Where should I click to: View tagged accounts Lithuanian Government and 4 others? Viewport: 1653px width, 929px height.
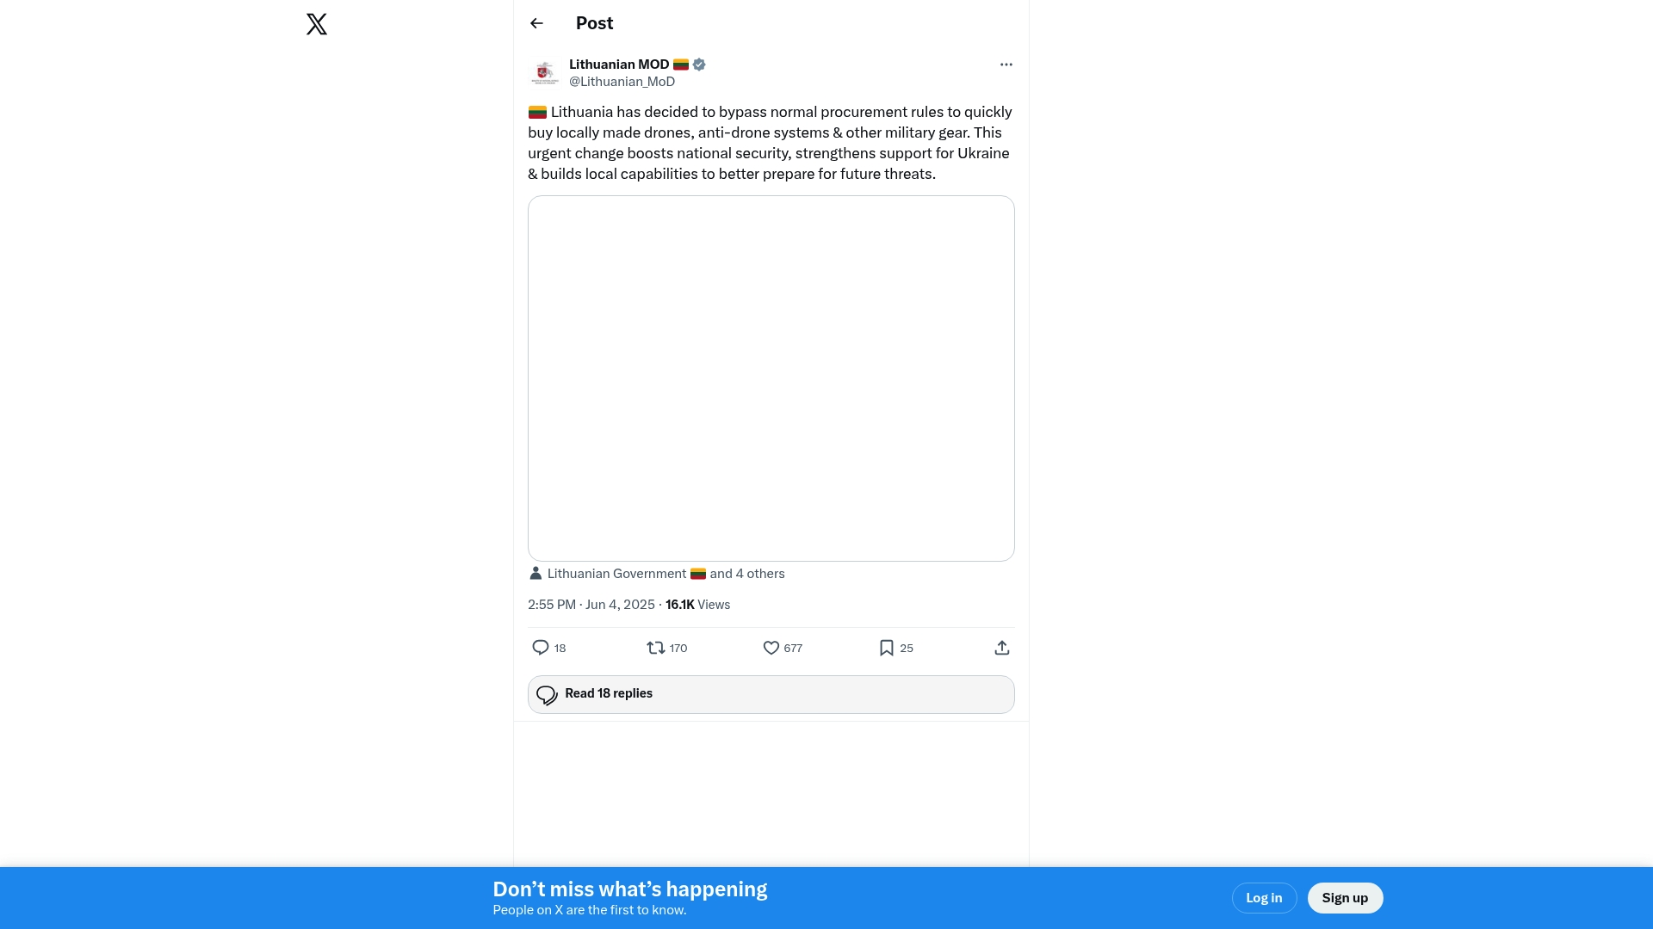click(666, 574)
